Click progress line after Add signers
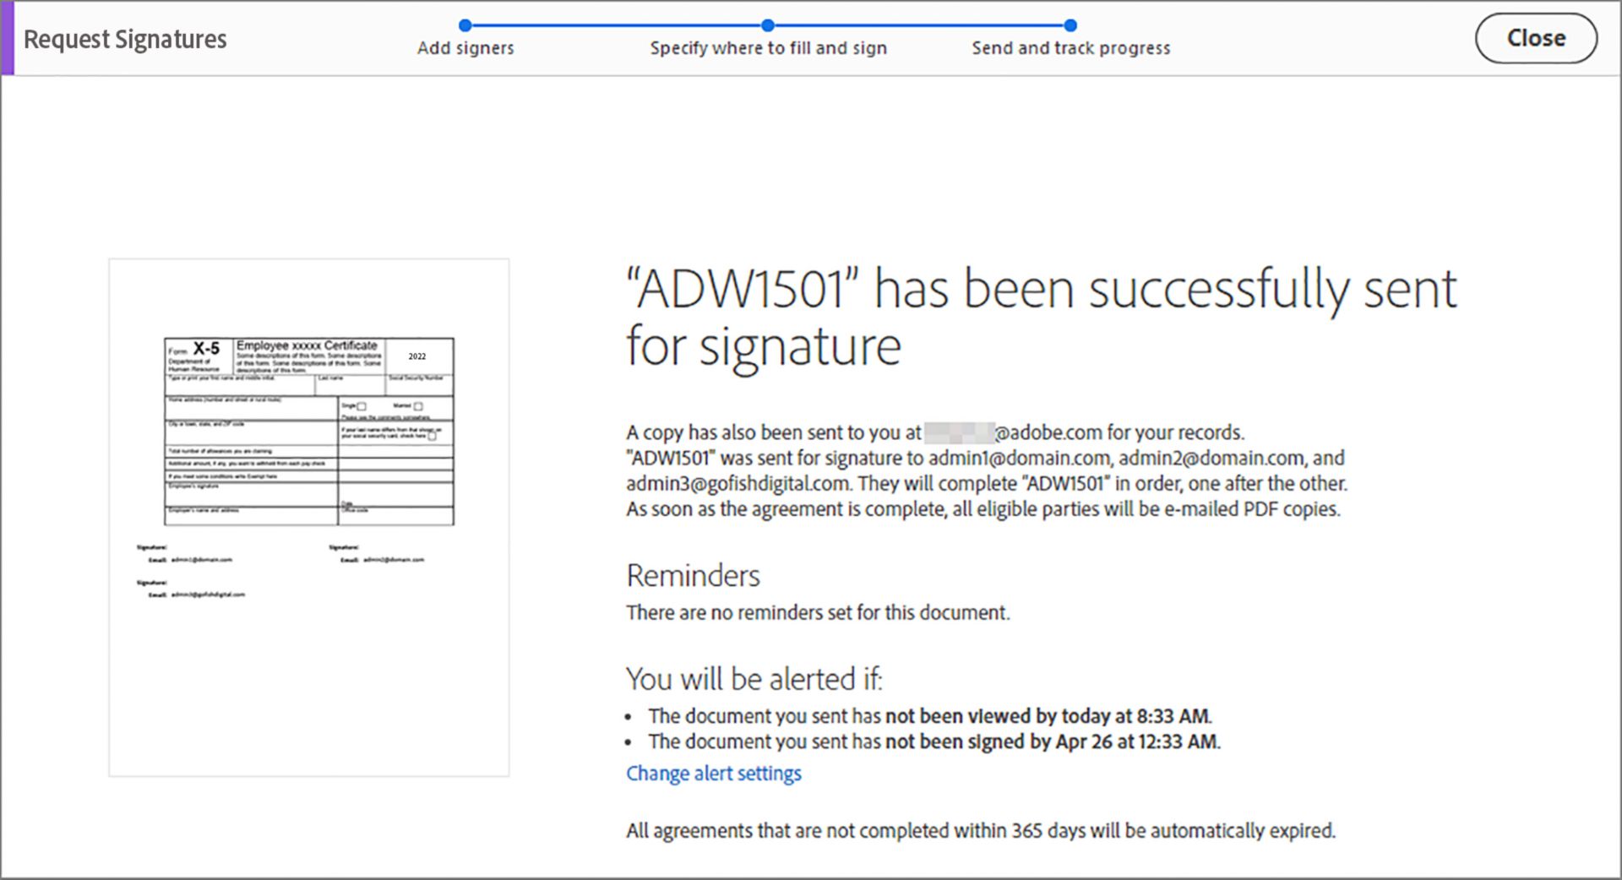The height and width of the screenshot is (880, 1622). point(616,25)
